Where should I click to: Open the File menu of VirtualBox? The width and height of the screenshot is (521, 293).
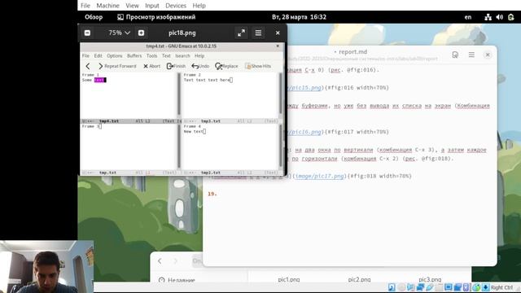(x=85, y=6)
